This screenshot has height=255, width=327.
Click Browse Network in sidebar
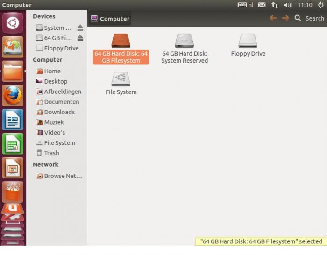(x=59, y=176)
